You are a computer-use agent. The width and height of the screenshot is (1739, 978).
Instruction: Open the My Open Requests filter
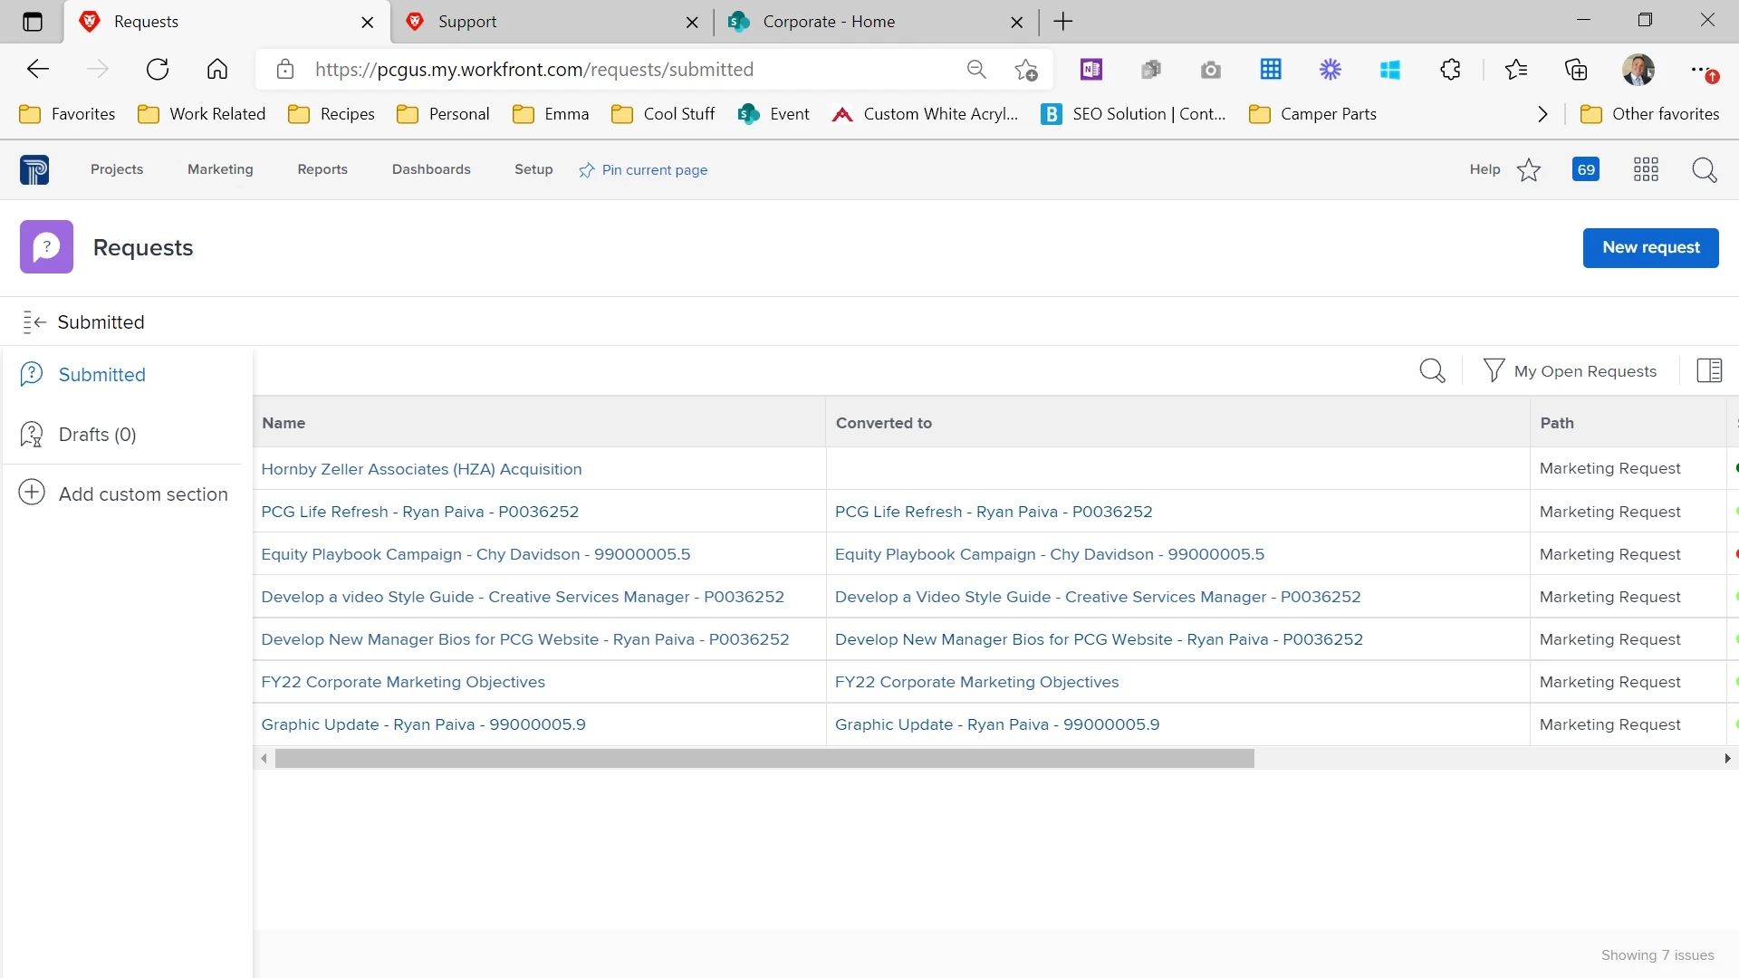[1570, 370]
